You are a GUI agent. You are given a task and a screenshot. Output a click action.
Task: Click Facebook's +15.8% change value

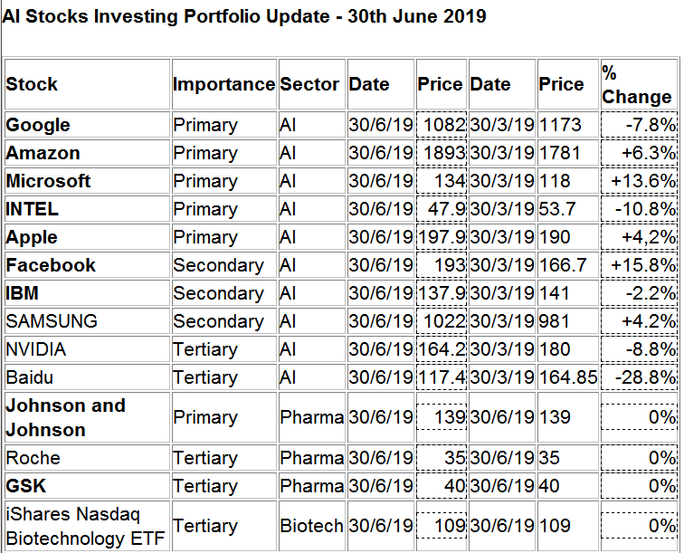tap(644, 265)
